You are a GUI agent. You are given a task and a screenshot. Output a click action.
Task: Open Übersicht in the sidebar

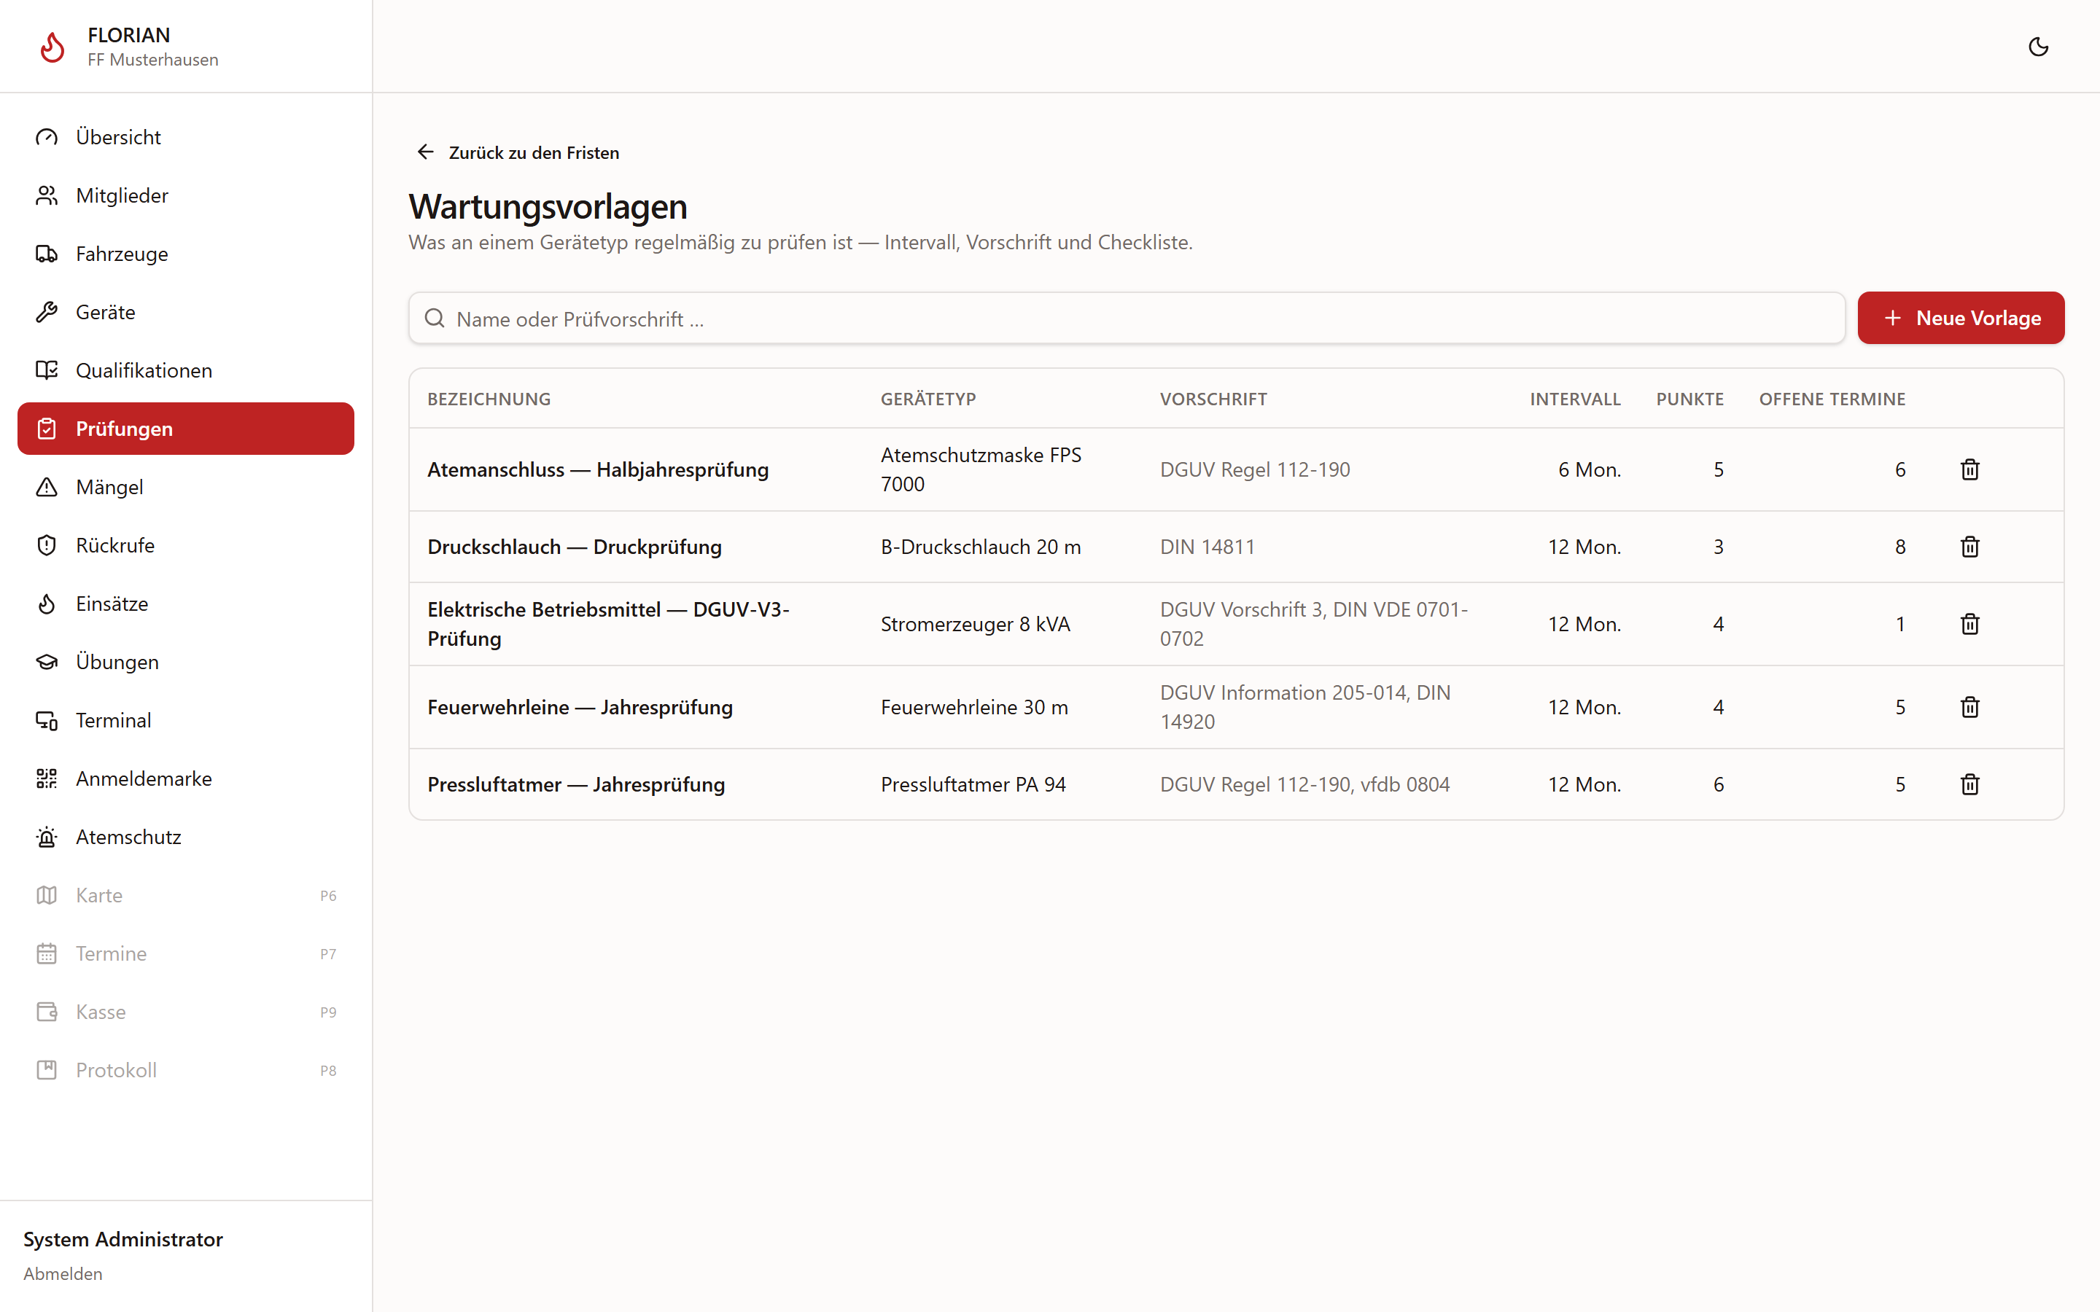pos(186,137)
